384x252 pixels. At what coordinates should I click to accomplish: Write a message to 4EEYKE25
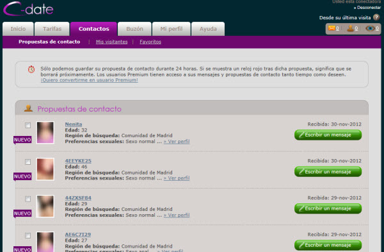pyautogui.click(x=328, y=172)
